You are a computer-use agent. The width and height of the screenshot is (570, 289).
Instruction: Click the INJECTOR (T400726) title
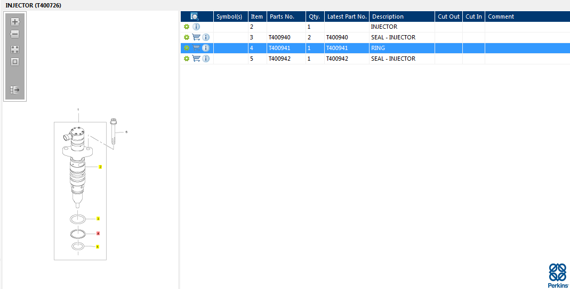click(34, 5)
